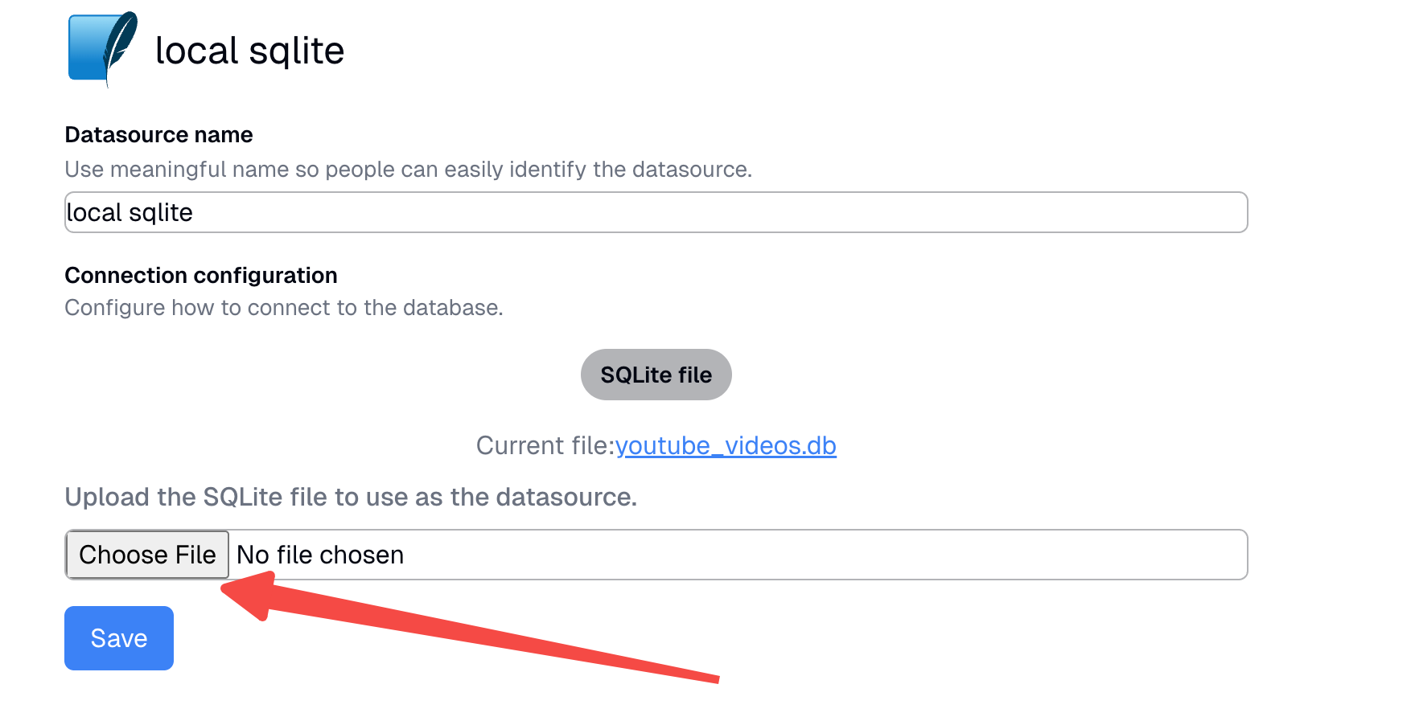
Task: Click the 'No file chosen' text
Action: pos(320,555)
